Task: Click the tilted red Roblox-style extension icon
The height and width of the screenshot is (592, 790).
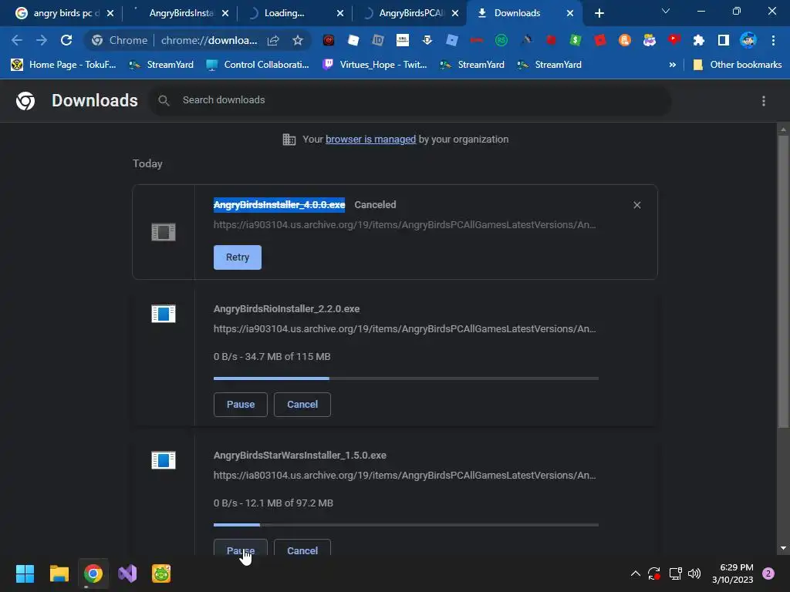Action: point(600,40)
